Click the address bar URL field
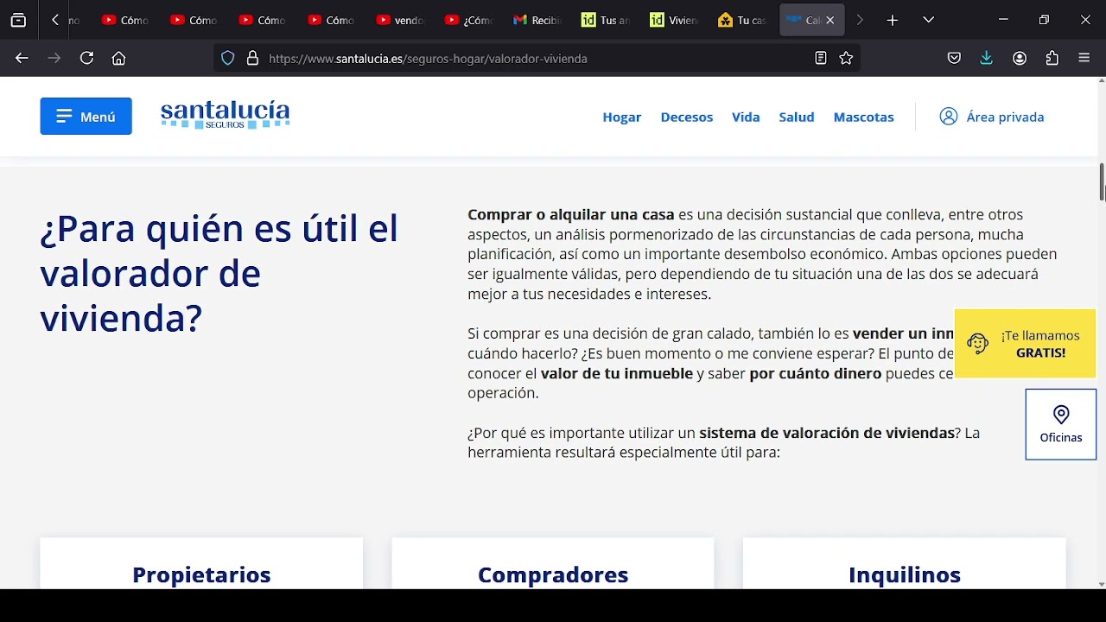Image resolution: width=1106 pixels, height=622 pixels. coord(536,59)
